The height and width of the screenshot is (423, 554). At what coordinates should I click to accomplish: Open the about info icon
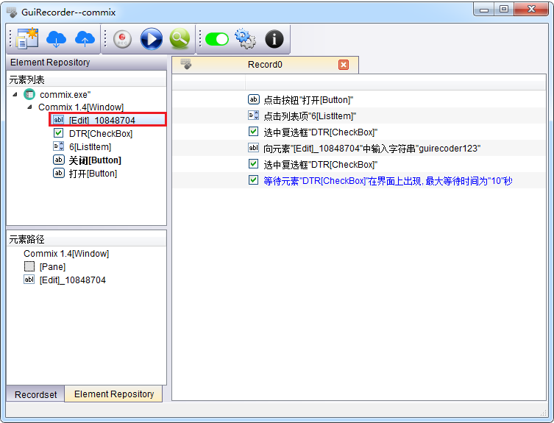click(x=274, y=38)
